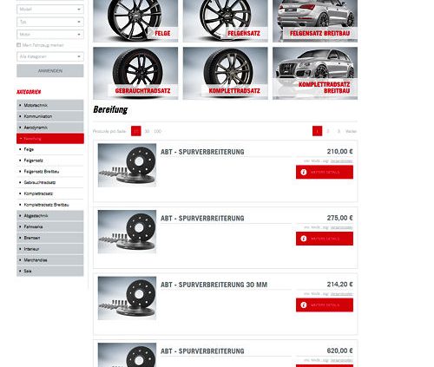The image size is (434, 367).
Task: Open the Alle Kategorien dropdown
Action: pos(50,56)
